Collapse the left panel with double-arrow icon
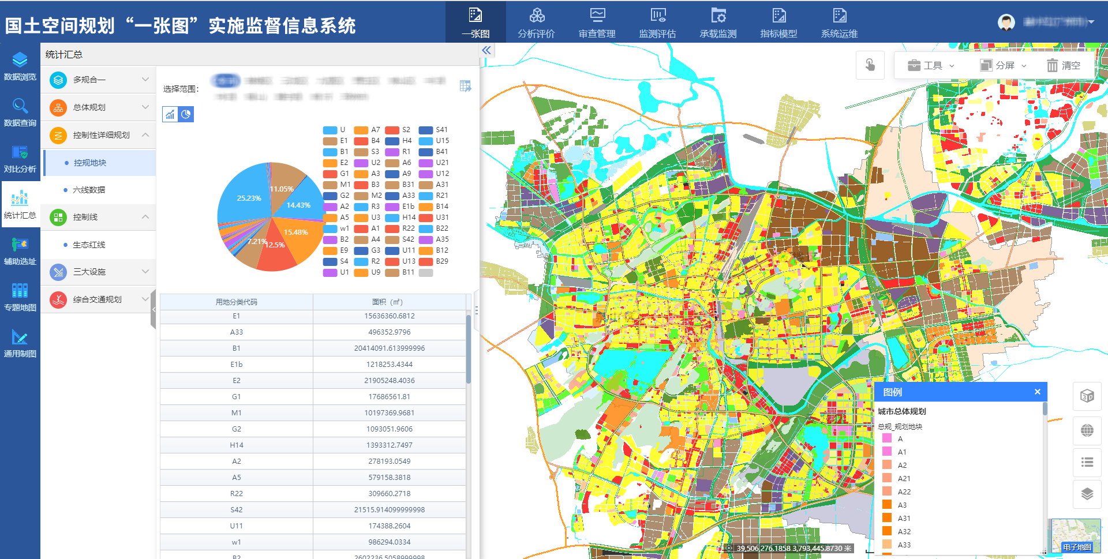 click(486, 50)
